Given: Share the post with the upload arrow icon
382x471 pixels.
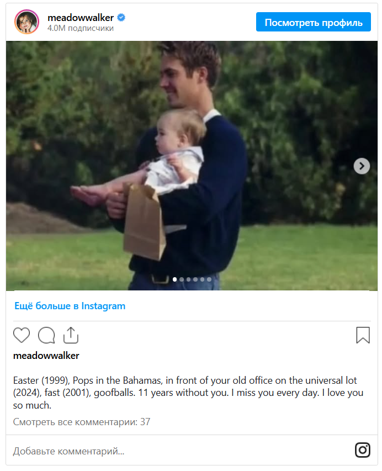Looking at the screenshot, I should 71,335.
